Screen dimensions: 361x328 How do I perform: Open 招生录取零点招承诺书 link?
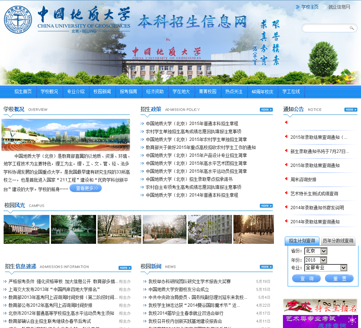189,179
